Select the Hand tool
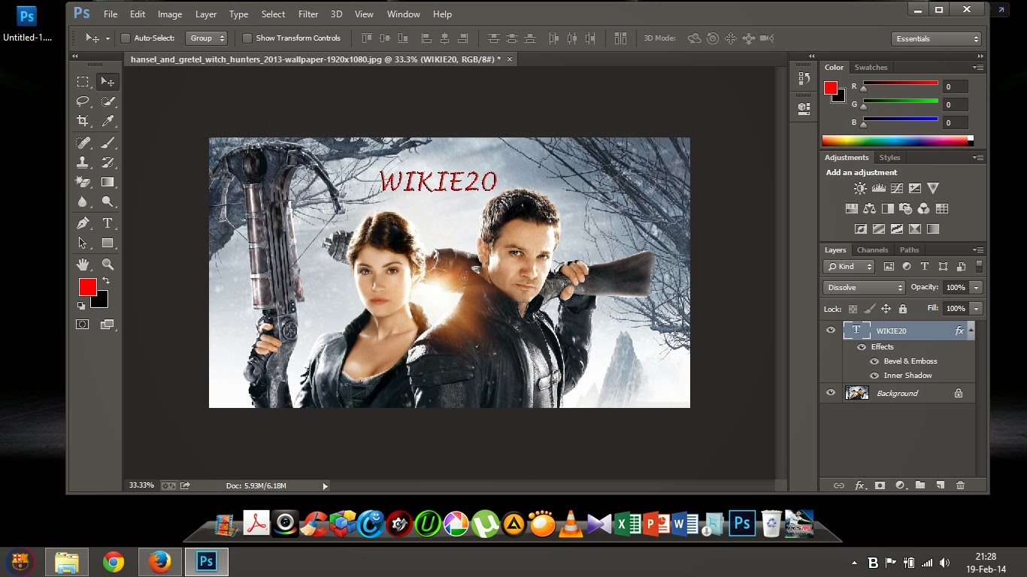The height and width of the screenshot is (577, 1027). (x=83, y=264)
